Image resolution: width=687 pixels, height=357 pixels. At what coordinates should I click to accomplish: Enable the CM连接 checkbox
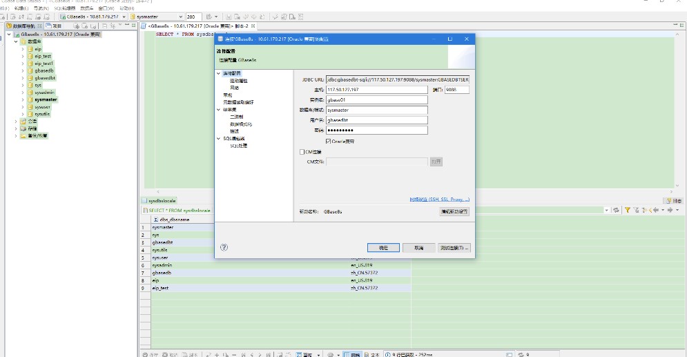[302, 152]
